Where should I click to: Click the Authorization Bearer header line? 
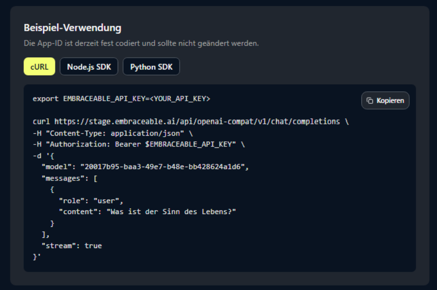(x=138, y=144)
